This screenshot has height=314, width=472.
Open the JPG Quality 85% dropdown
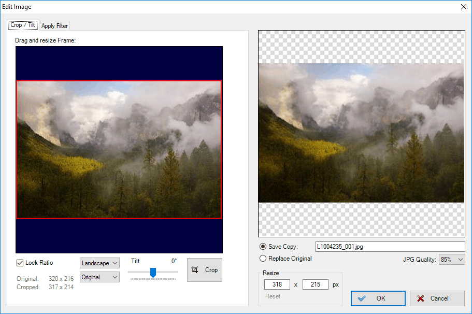451,260
